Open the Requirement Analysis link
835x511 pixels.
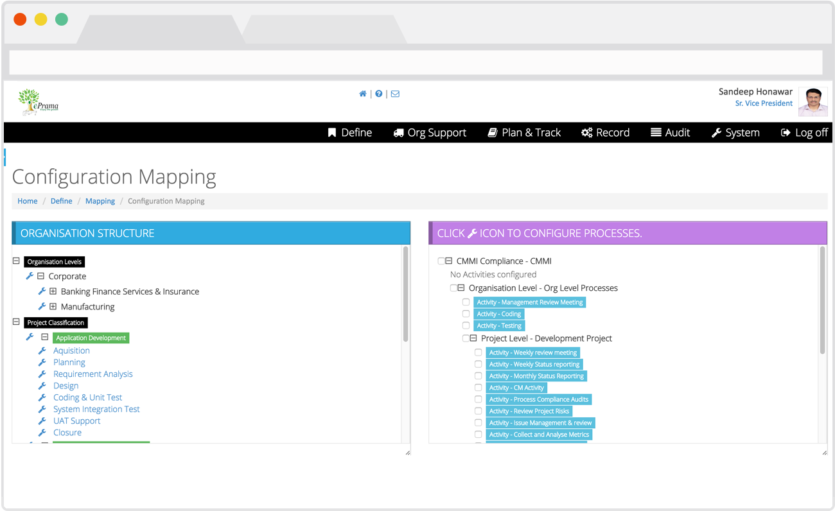[93, 374]
